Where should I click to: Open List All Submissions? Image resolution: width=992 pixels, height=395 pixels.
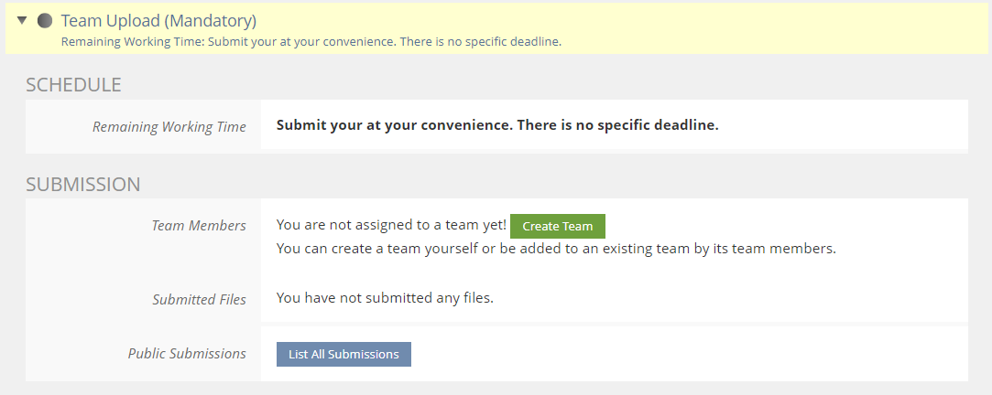(x=343, y=354)
